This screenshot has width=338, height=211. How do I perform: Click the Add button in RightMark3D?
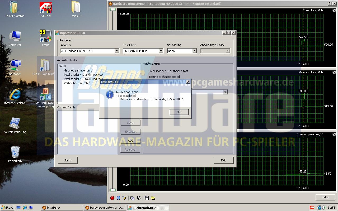point(130,141)
